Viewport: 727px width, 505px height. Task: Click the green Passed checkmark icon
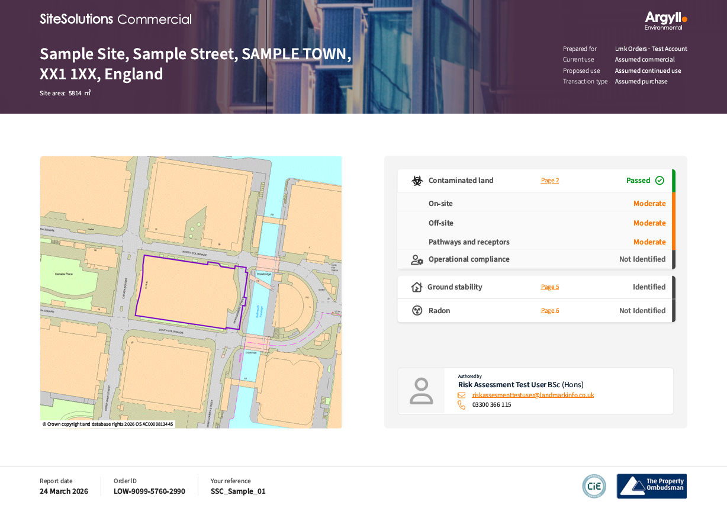pyautogui.click(x=660, y=181)
